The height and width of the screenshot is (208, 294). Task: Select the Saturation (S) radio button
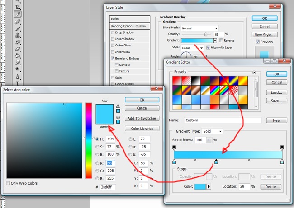(x=97, y=147)
